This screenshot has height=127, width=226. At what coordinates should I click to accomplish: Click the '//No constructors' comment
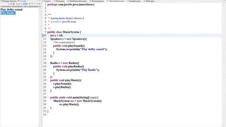pyautogui.click(x=64, y=42)
